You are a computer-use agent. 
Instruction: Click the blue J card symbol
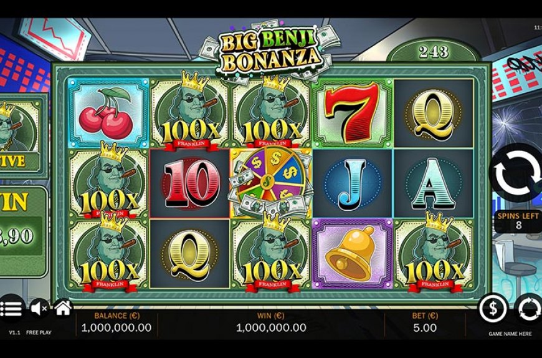point(352,183)
